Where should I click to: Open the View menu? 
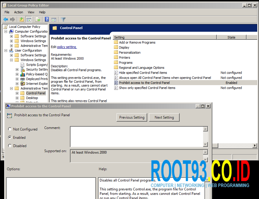[x=31, y=12]
